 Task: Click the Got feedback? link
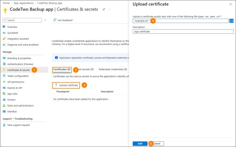pos(65,20)
